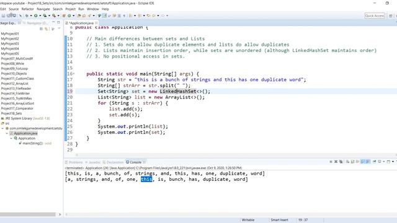Click the Open Type toolbar icon
This screenshot has width=397, height=223.
[x=79, y=15]
